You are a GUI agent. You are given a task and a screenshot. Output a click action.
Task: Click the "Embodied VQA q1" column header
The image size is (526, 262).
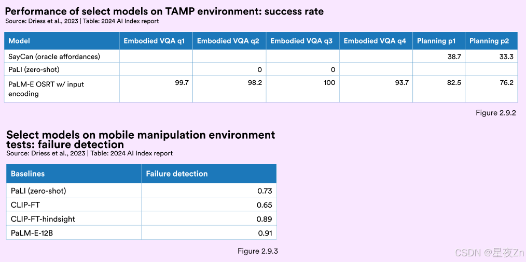pyautogui.click(x=156, y=41)
